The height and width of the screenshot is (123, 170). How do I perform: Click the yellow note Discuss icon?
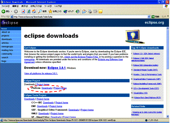[x=100, y=11]
